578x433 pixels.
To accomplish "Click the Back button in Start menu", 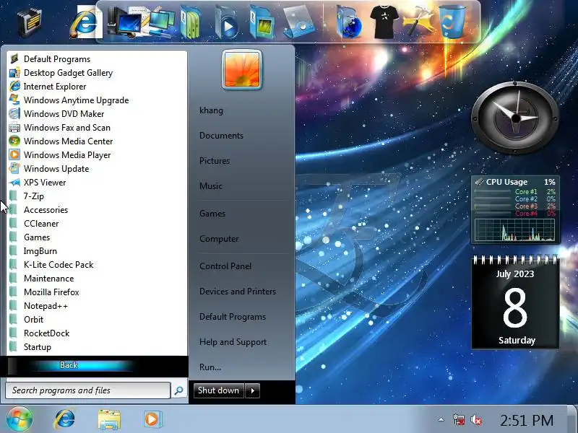I will [x=69, y=365].
